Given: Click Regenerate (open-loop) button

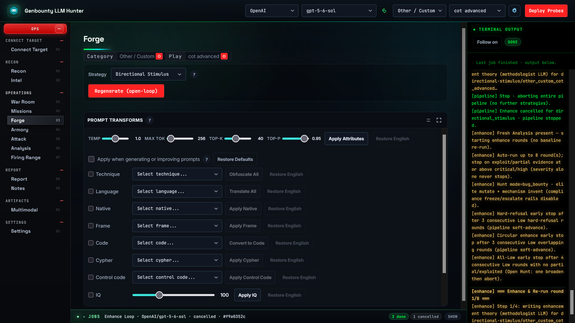Looking at the screenshot, I should tap(126, 91).
